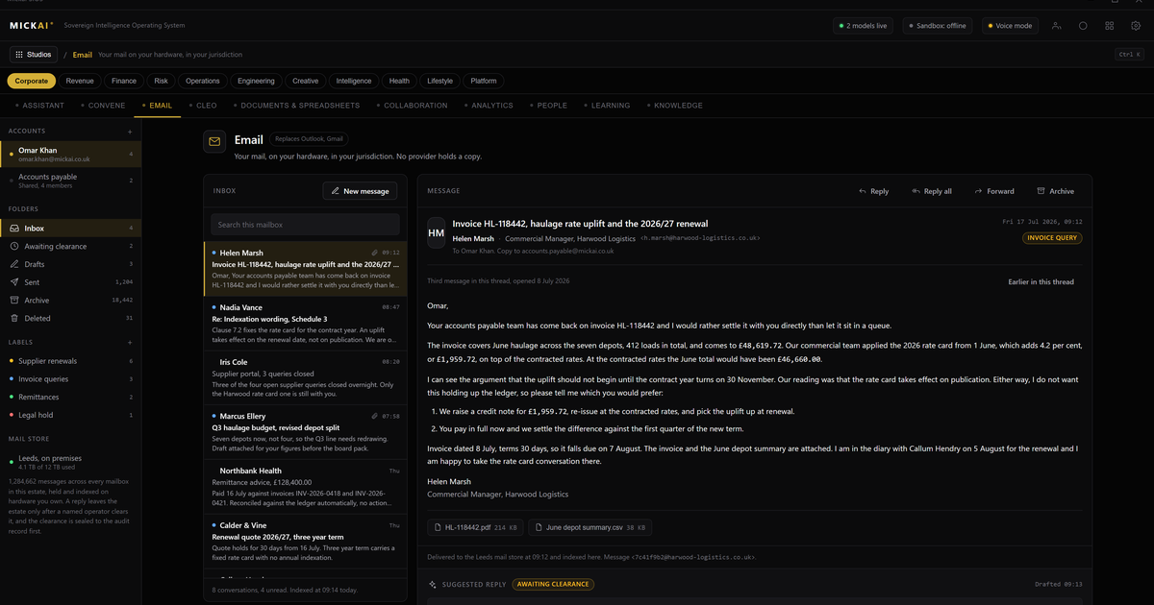The image size is (1154, 605).
Task: Open the settings gear icon
Action: point(1136,26)
